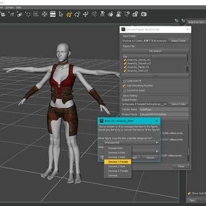
Task: Open the Scripts menu
Action: tap(9, 7)
